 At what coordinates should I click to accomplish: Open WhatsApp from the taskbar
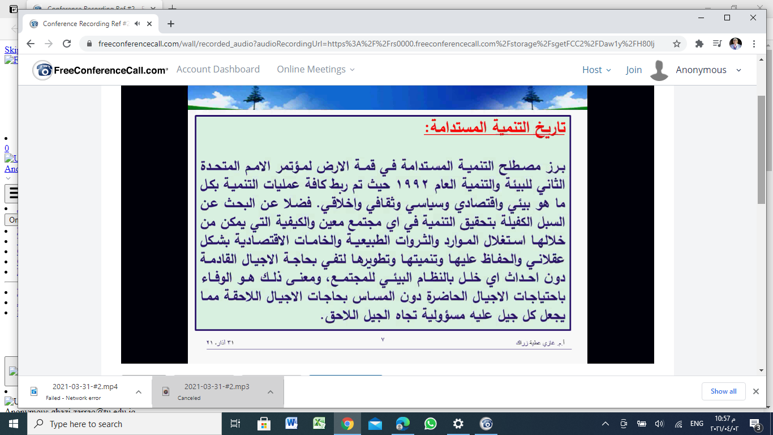coord(431,424)
